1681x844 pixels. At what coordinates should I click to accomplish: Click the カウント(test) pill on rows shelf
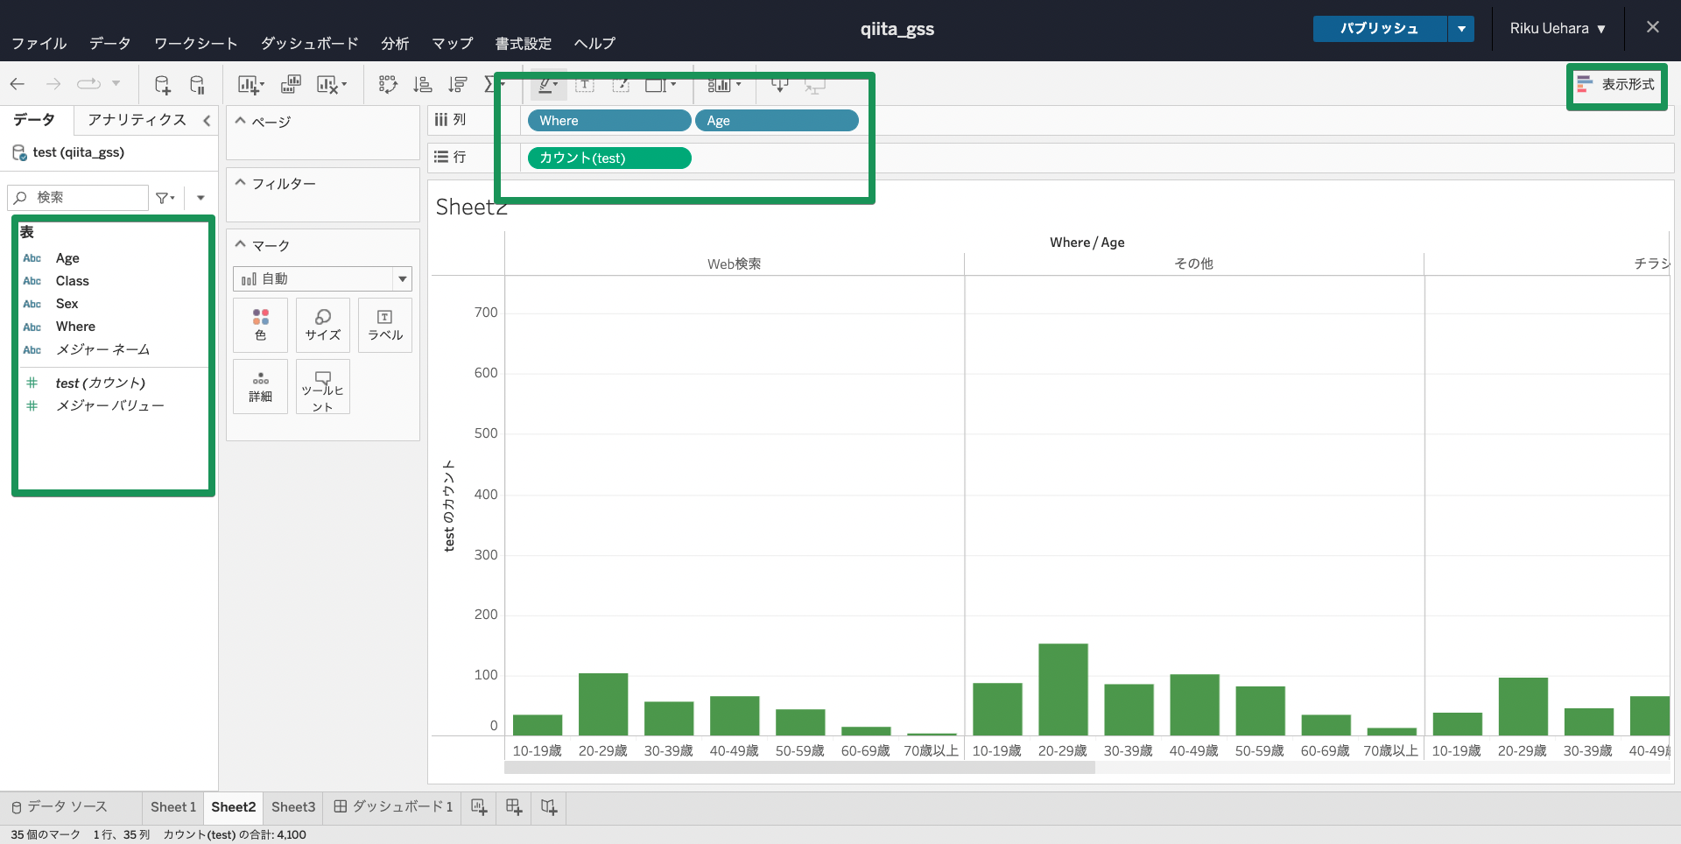click(609, 158)
